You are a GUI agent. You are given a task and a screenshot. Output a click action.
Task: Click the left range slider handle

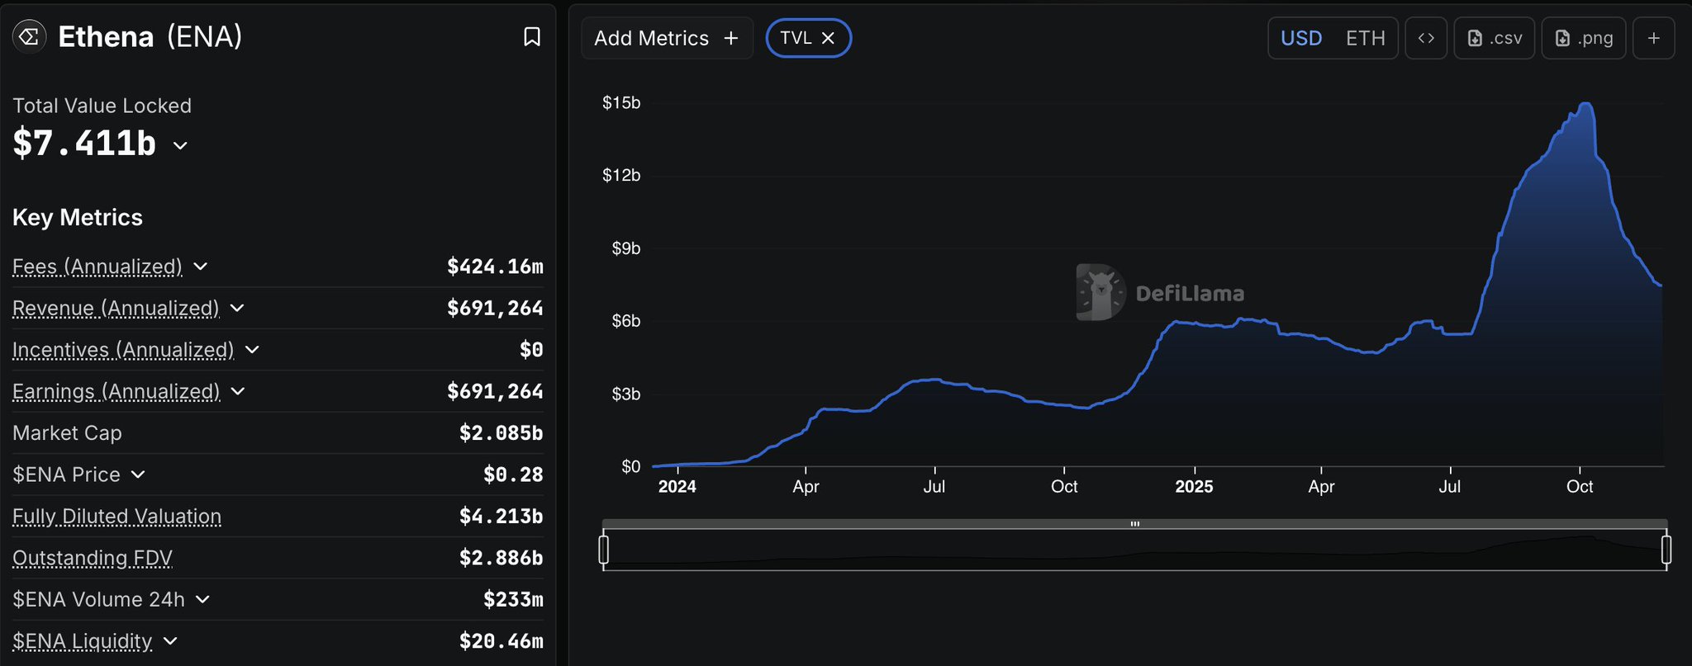click(x=604, y=550)
